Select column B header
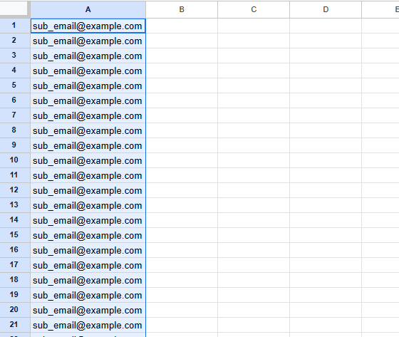The image size is (399, 337). pyautogui.click(x=182, y=10)
